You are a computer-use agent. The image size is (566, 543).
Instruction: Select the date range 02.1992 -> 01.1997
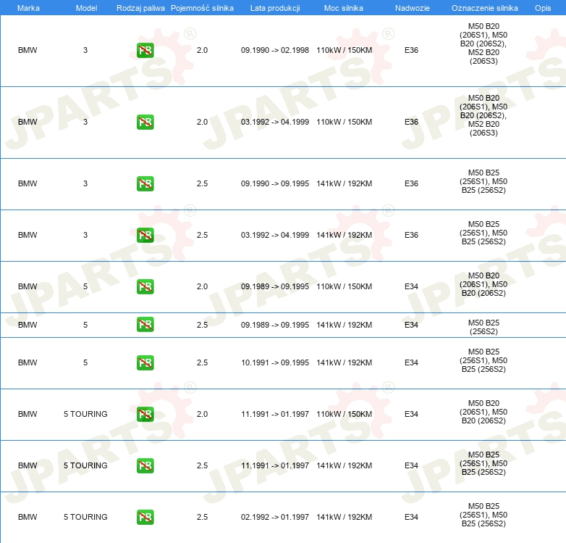[x=275, y=517]
